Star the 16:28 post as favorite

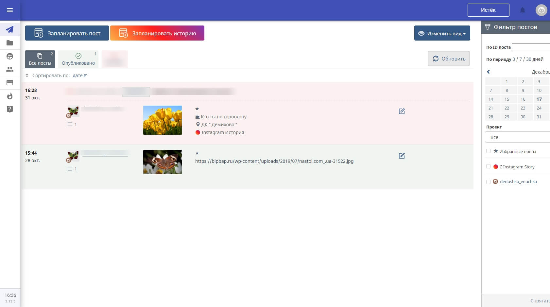pyautogui.click(x=197, y=109)
